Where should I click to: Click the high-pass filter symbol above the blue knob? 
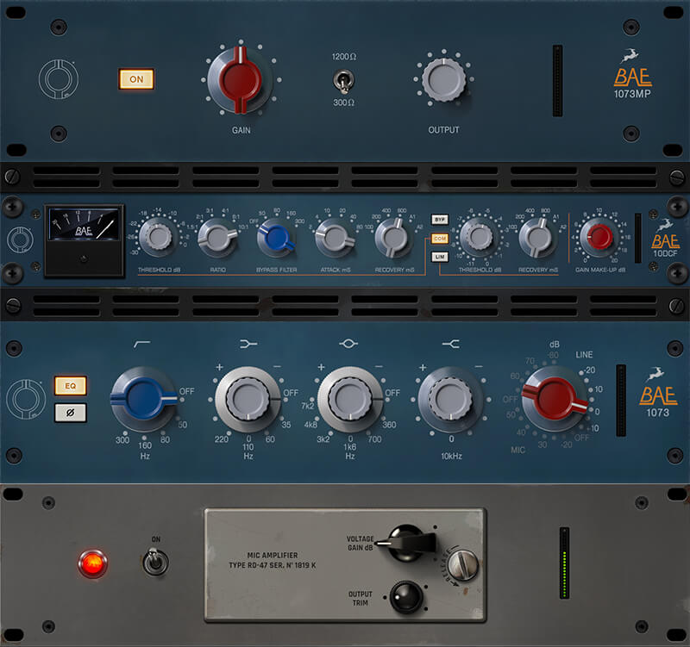pyautogui.click(x=141, y=344)
